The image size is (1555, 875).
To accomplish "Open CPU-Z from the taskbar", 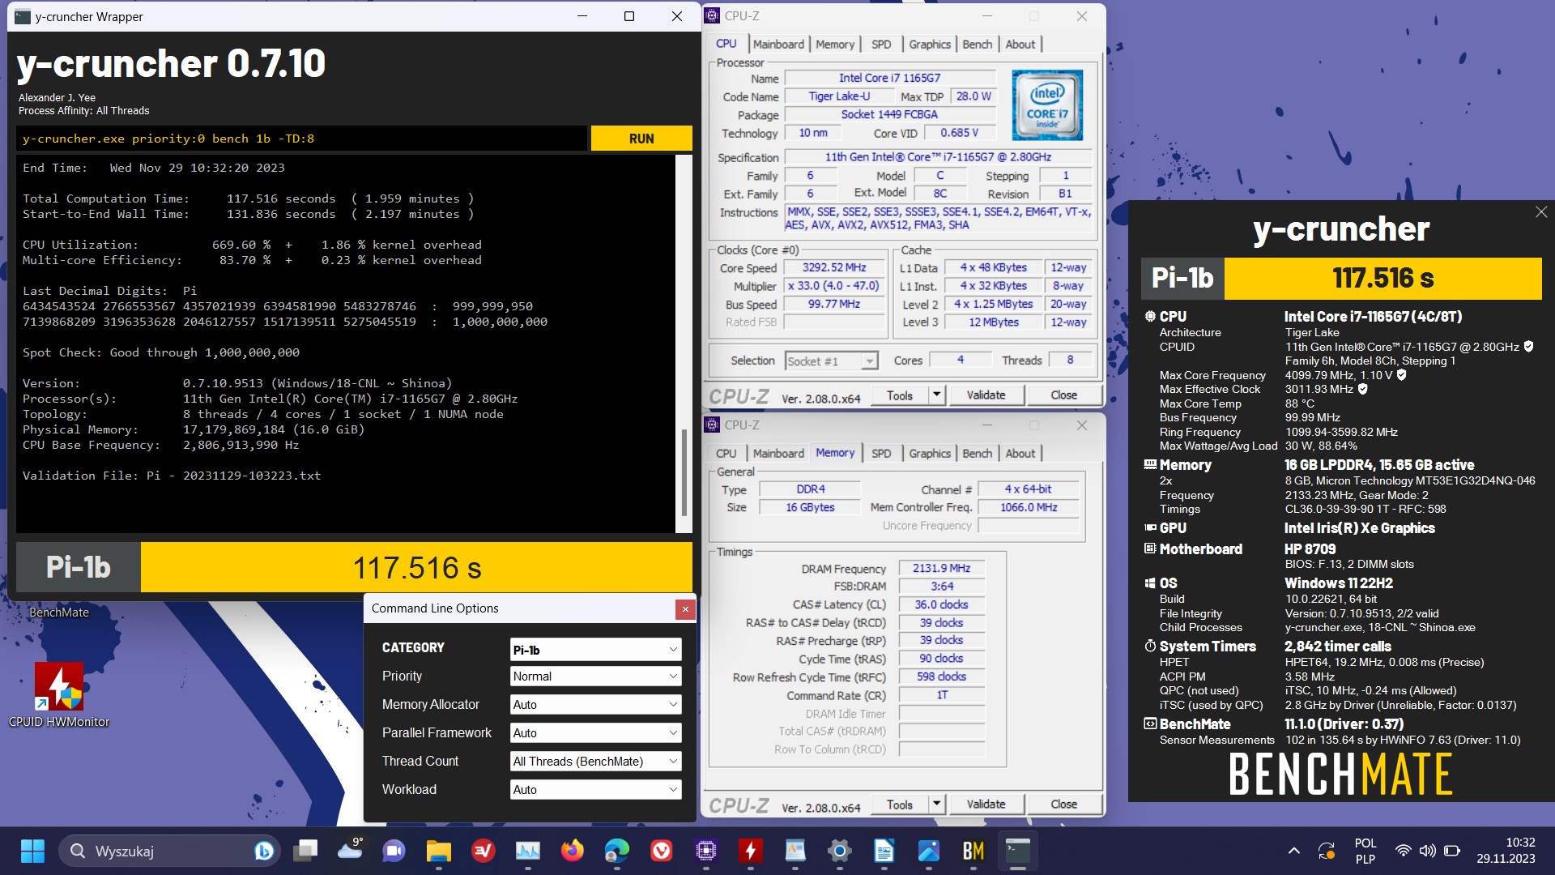I will (x=706, y=852).
